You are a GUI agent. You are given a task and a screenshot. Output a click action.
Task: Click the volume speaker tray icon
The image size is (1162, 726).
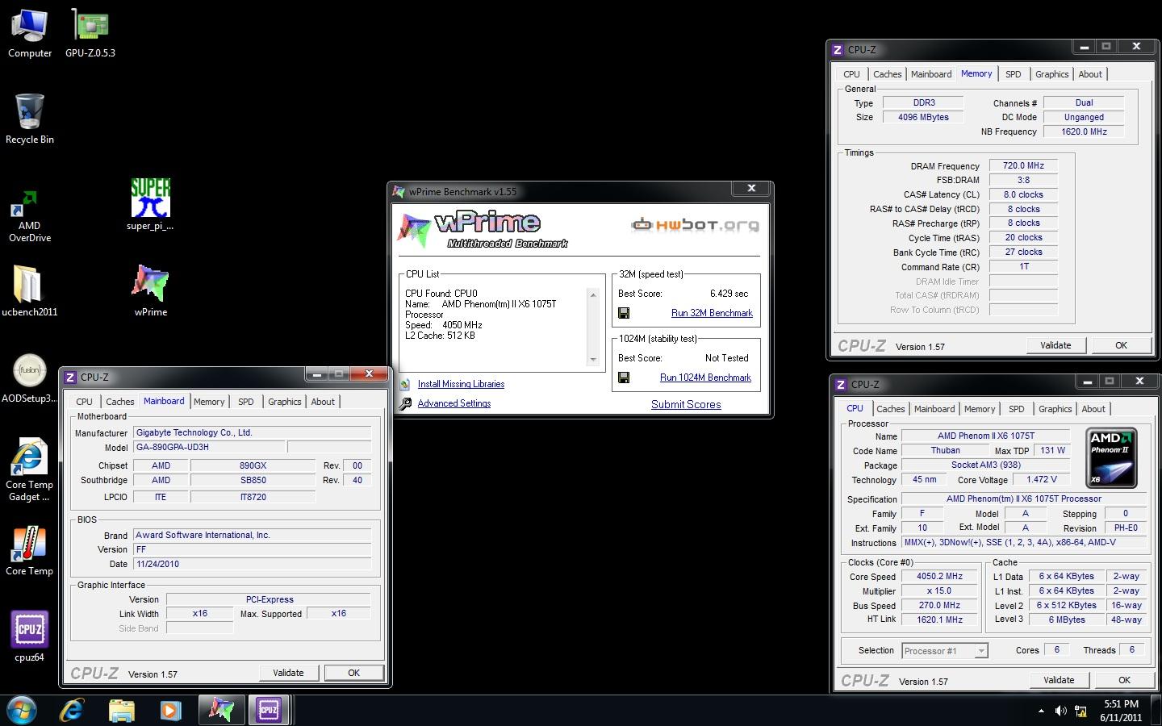(x=1060, y=711)
